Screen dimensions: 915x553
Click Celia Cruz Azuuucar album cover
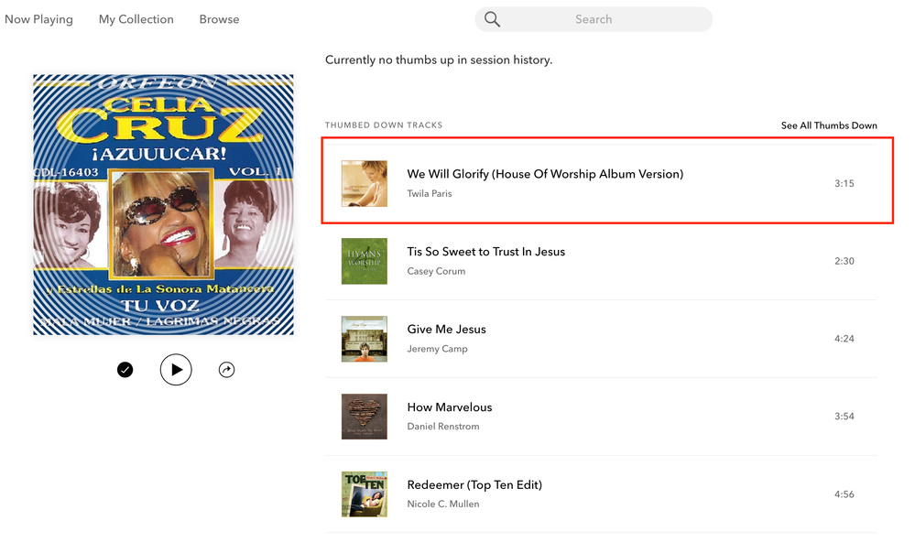coord(163,204)
